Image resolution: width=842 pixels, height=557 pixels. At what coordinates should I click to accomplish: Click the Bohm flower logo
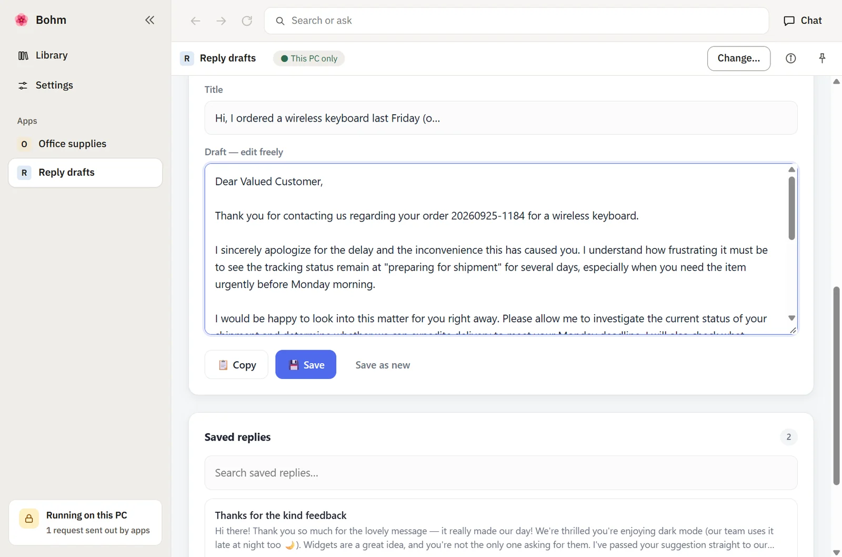tap(22, 20)
